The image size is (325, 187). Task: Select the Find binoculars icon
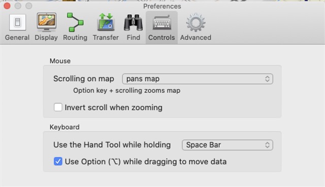click(x=133, y=22)
